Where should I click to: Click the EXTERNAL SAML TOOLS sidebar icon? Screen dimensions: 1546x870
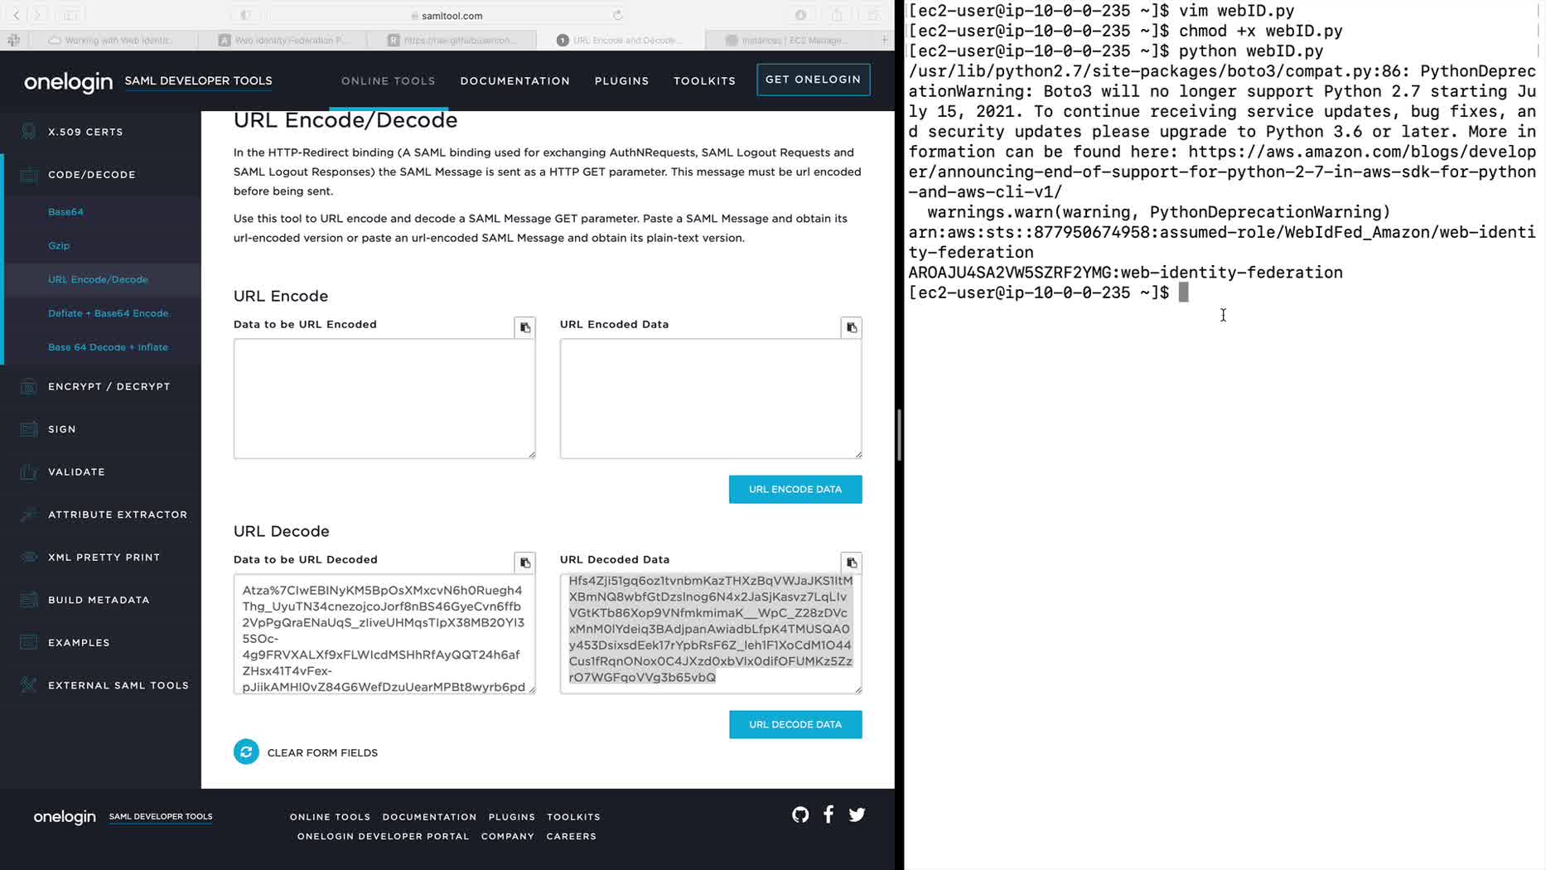tap(28, 685)
